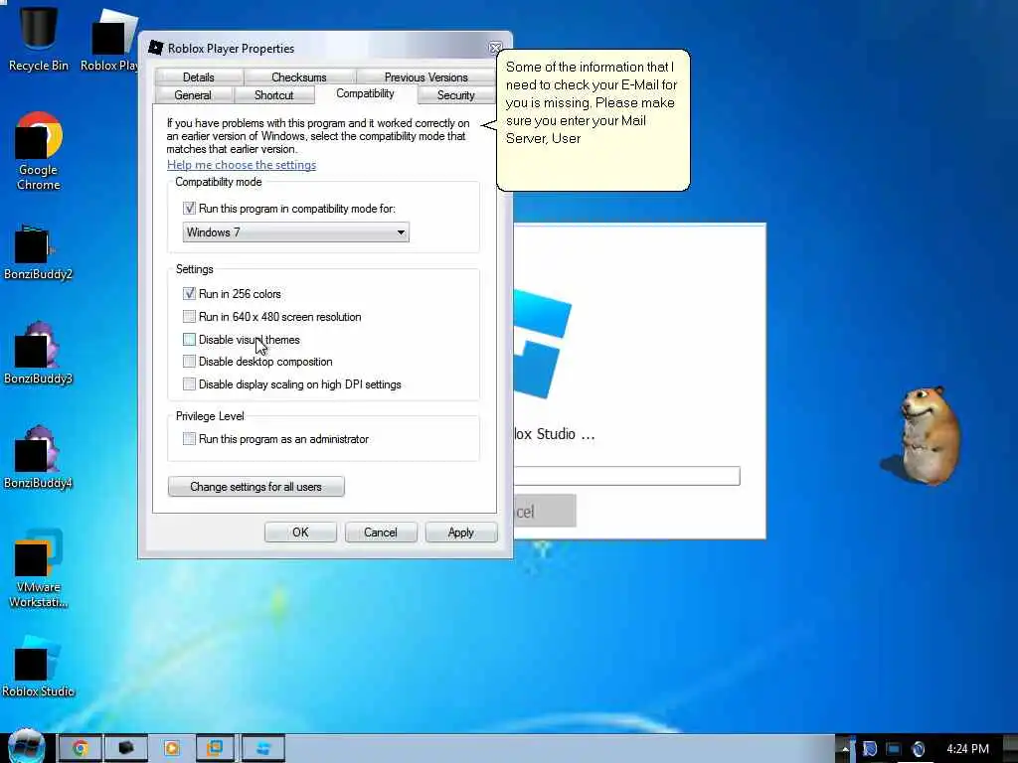Open the BonziBuddy2 desktop icon
The height and width of the screenshot is (763, 1018).
click(x=38, y=253)
